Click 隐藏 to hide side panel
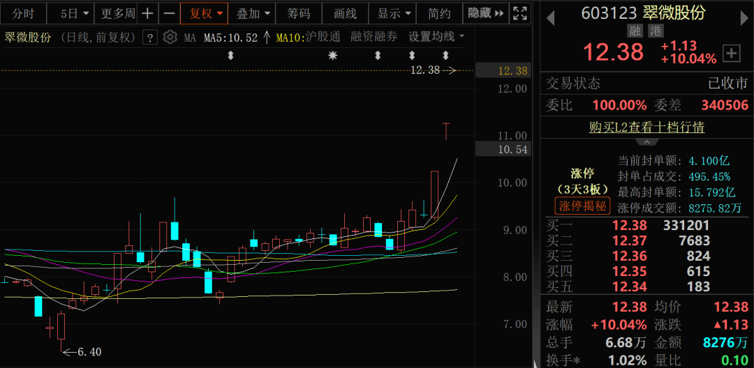This screenshot has height=368, width=754. click(x=486, y=13)
